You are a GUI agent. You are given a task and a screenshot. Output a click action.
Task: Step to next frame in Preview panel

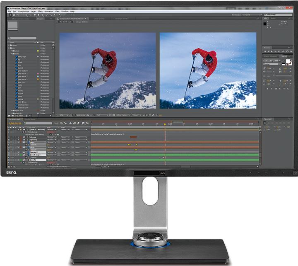276,51
